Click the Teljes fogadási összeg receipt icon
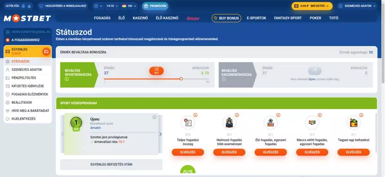The width and height of the screenshot is (385, 177). click(x=188, y=122)
